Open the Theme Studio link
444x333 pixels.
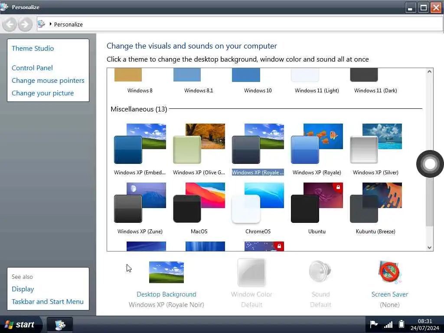point(33,49)
